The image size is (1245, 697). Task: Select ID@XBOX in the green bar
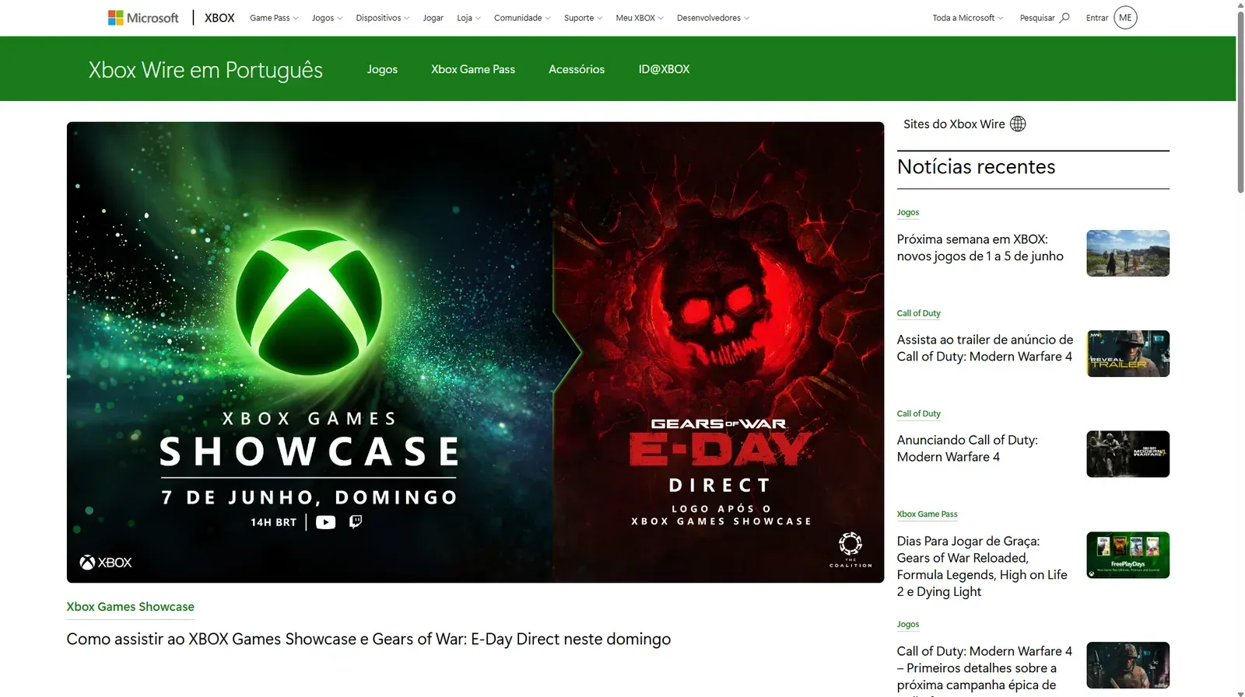(x=664, y=69)
